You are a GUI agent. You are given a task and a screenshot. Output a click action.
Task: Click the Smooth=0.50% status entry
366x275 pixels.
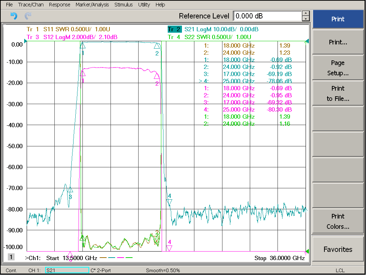[x=163, y=270]
